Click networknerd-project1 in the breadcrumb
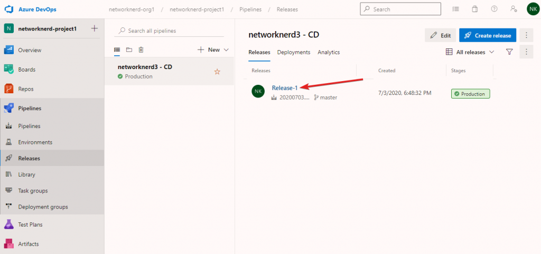This screenshot has width=541, height=254. tap(197, 9)
